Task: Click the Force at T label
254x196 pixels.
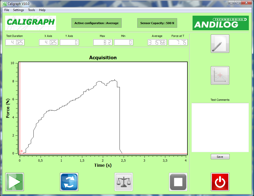Action: pyautogui.click(x=178, y=36)
